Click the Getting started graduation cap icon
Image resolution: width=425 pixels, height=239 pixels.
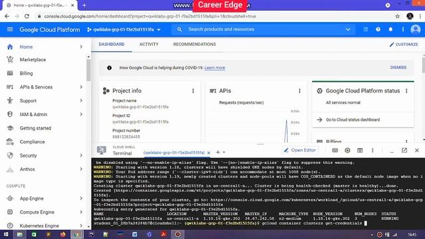click(x=10, y=128)
